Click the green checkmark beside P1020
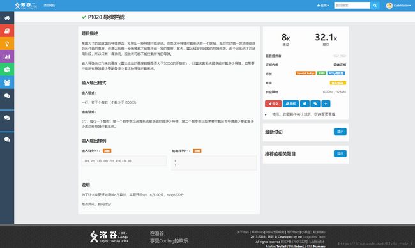This screenshot has height=248, width=415. coord(84,17)
